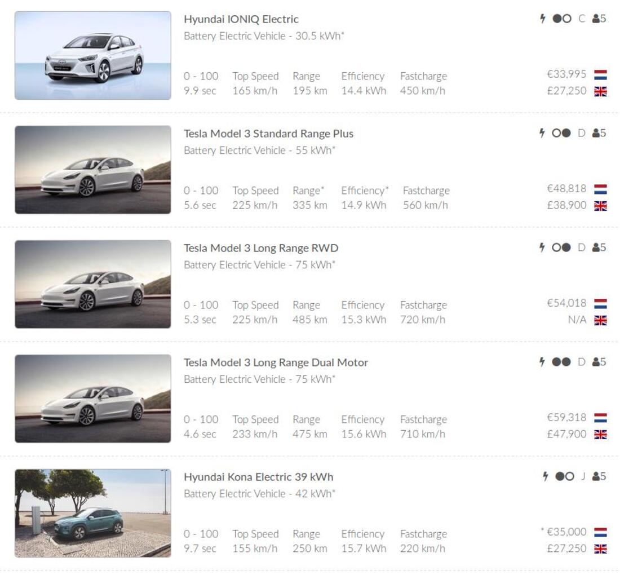Open Tesla Model 3 Standard Range Plus link

coord(268,134)
